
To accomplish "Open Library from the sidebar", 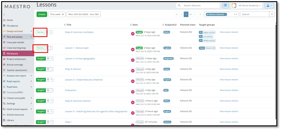I will pyautogui.click(x=10, y=120).
